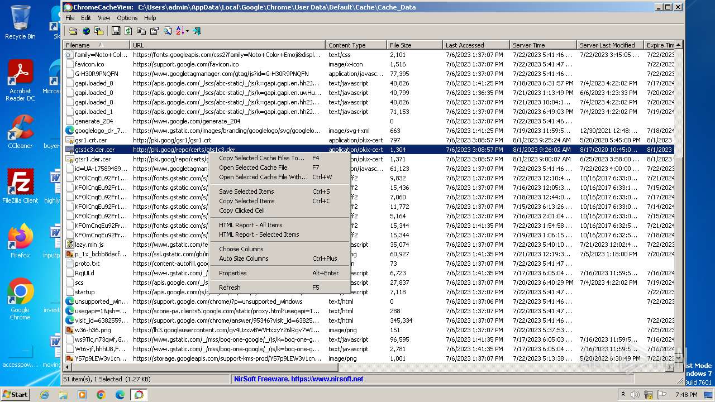The width and height of the screenshot is (715, 402).
Task: Open Microsoft Edge from the taskbar
Action: pos(120,394)
